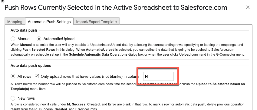Click the column input field containing N

159,76
